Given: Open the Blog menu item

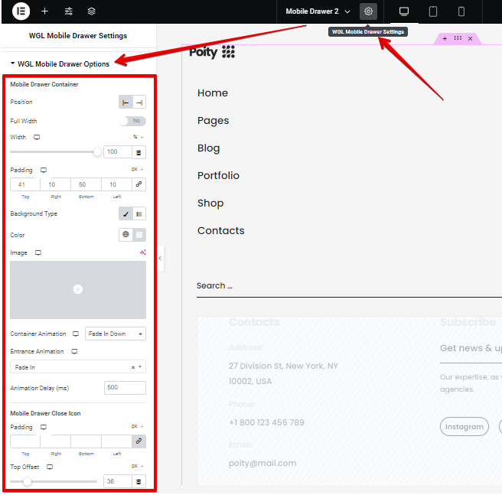Looking at the screenshot, I should (209, 148).
